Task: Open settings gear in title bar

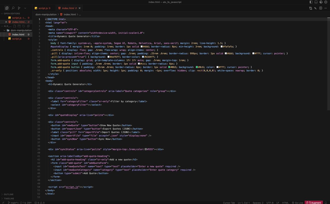Action: click(326, 2)
